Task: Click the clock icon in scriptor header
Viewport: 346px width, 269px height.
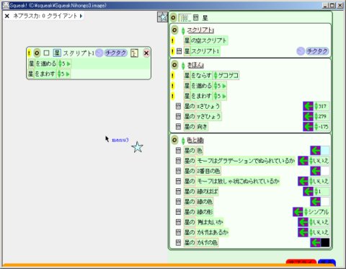Action: tap(99, 53)
